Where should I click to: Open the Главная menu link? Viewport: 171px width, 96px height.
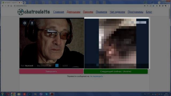(x=59, y=12)
